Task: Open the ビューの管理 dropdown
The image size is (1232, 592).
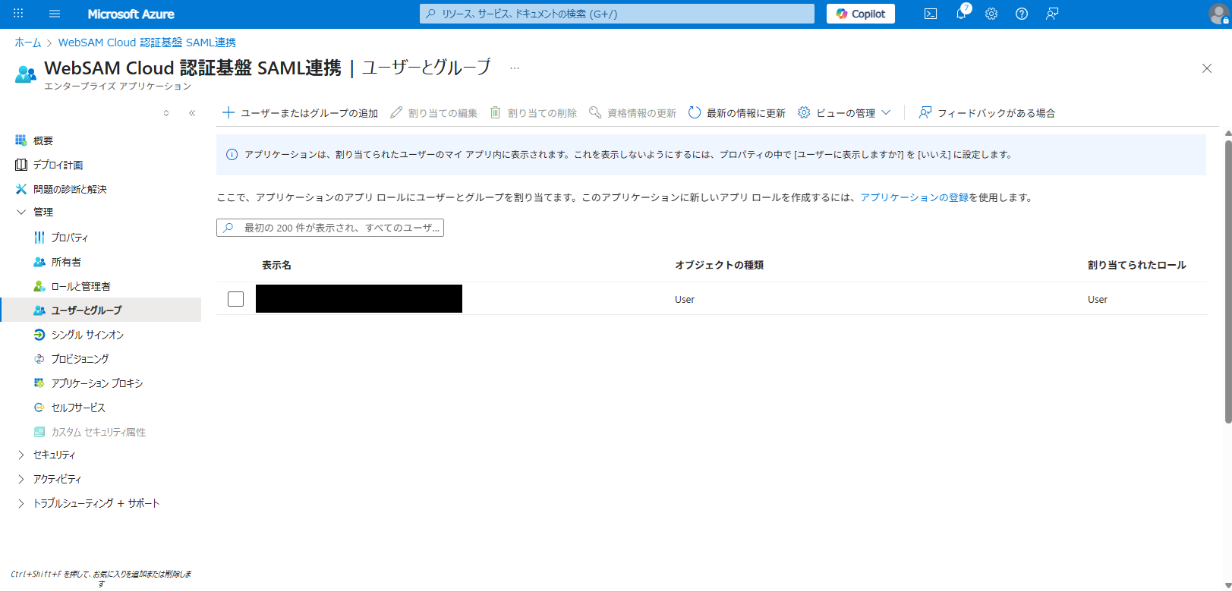Action: 844,113
